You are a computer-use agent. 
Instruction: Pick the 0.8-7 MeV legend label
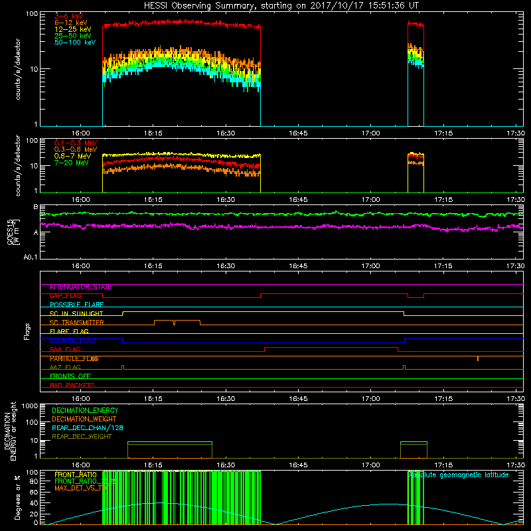click(72, 156)
